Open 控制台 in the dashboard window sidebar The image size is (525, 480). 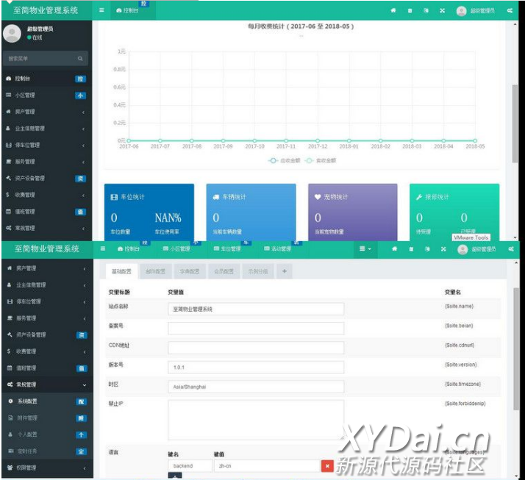[x=47, y=79]
